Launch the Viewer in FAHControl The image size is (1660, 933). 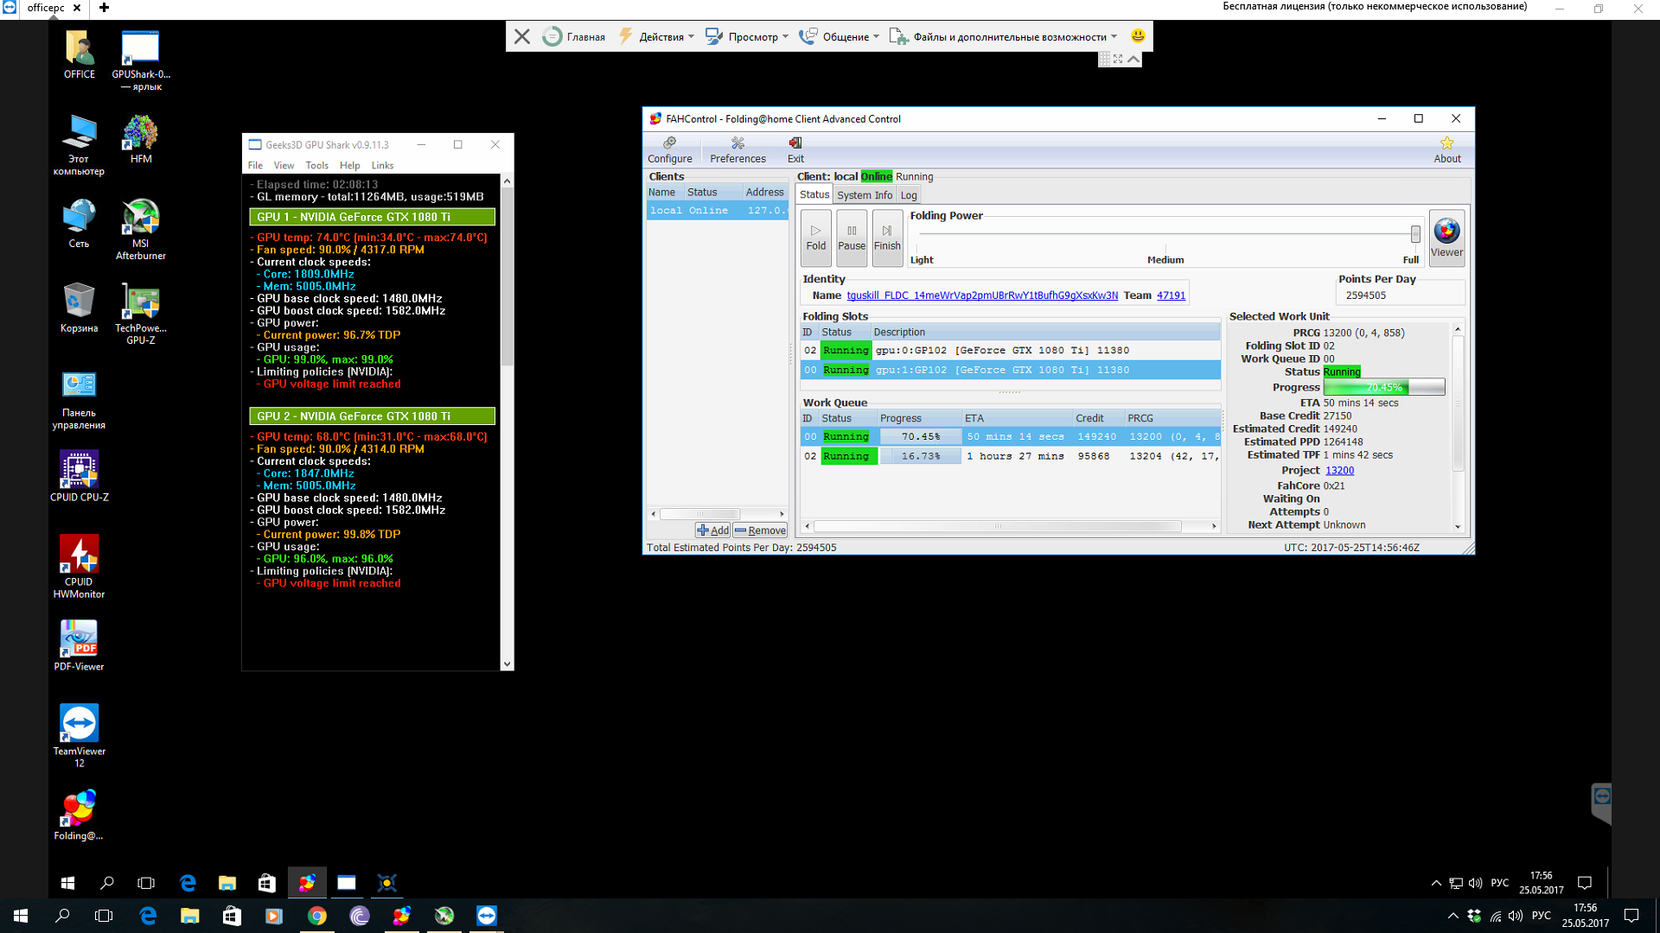[1446, 237]
